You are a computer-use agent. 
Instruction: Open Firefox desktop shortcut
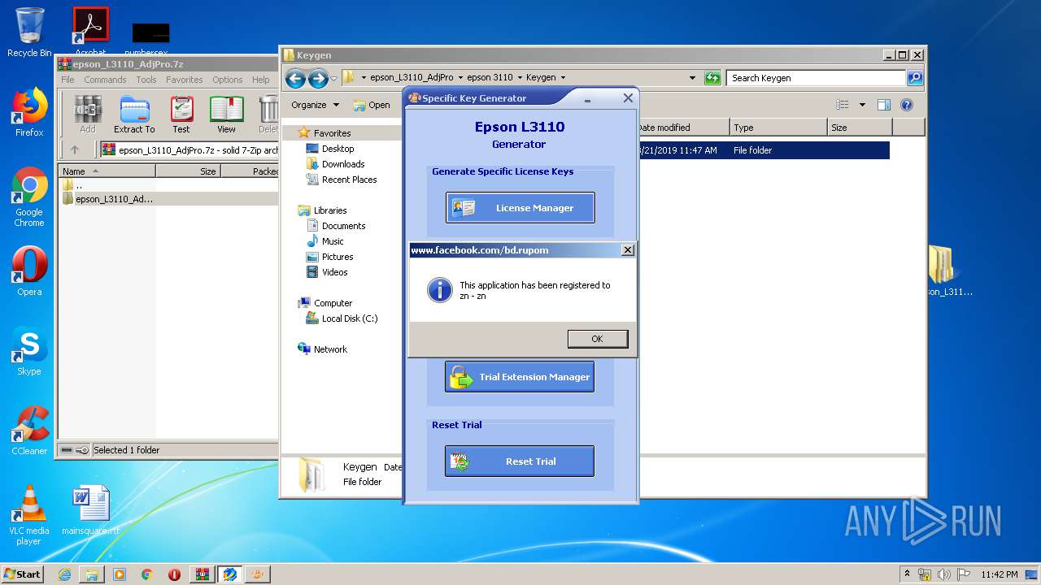point(29,112)
